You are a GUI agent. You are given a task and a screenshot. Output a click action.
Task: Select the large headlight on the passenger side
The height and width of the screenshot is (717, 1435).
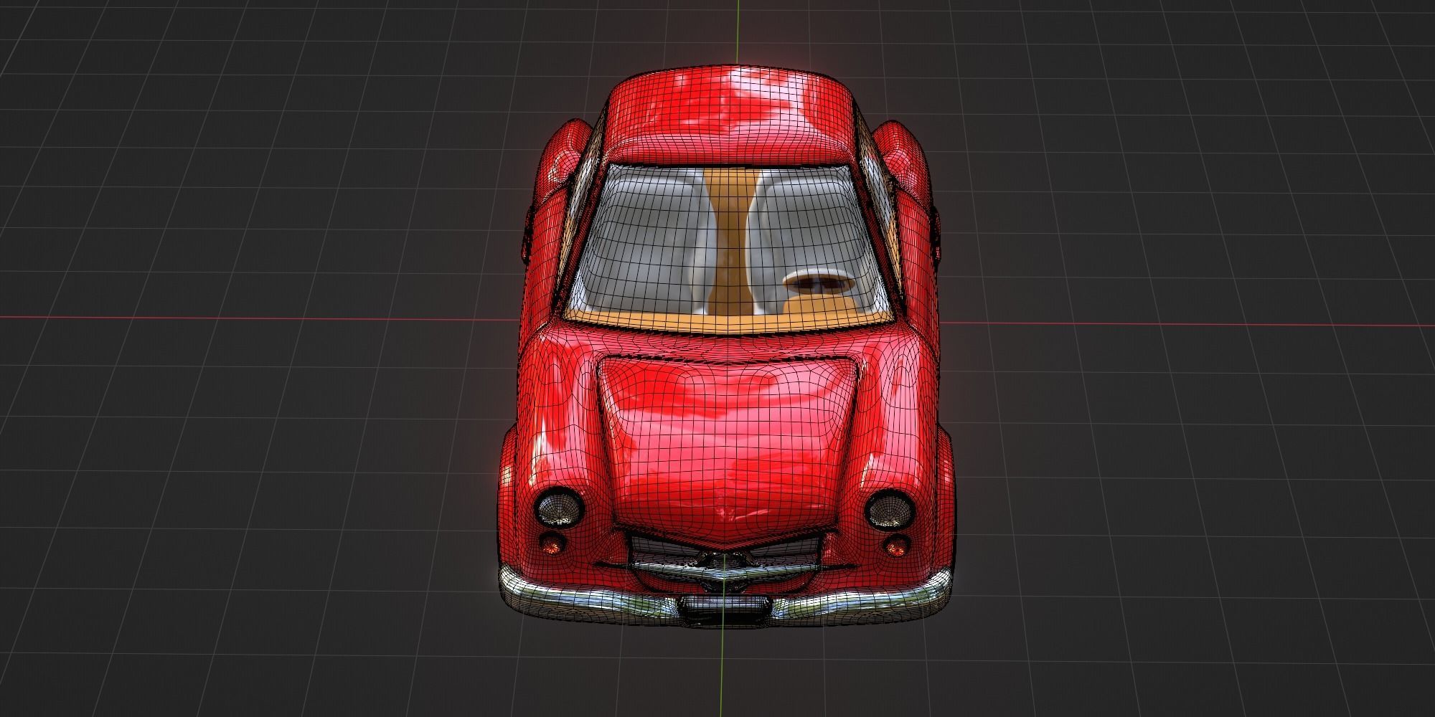560,509
